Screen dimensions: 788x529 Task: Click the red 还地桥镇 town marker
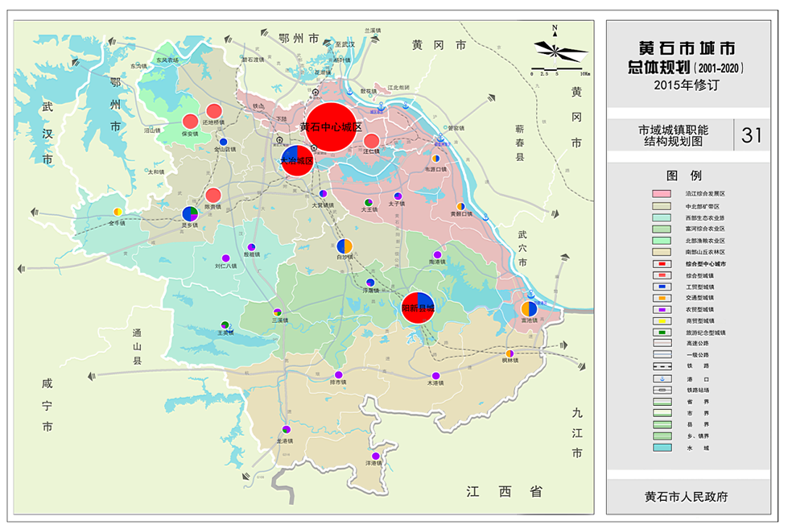(x=214, y=111)
